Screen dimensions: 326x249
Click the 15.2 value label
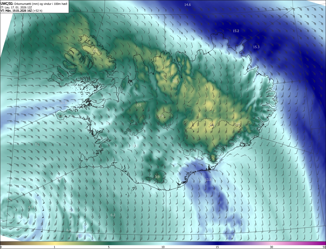(x=236, y=31)
